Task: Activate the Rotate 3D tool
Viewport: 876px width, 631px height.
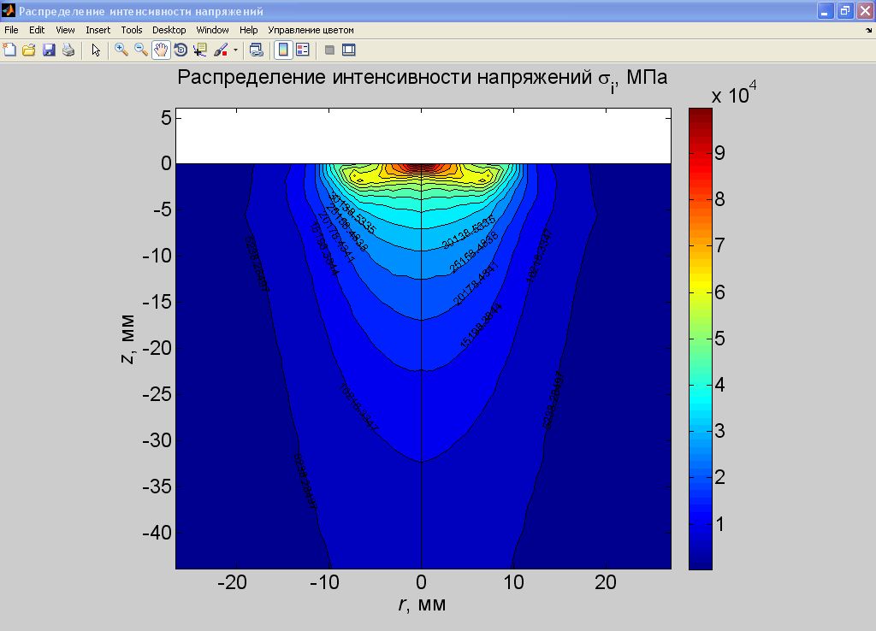Action: click(181, 50)
